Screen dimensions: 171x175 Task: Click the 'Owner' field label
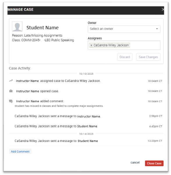(x=92, y=23)
